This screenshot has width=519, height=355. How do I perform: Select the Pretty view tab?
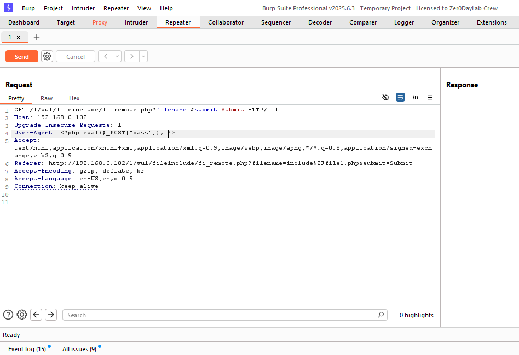point(16,98)
